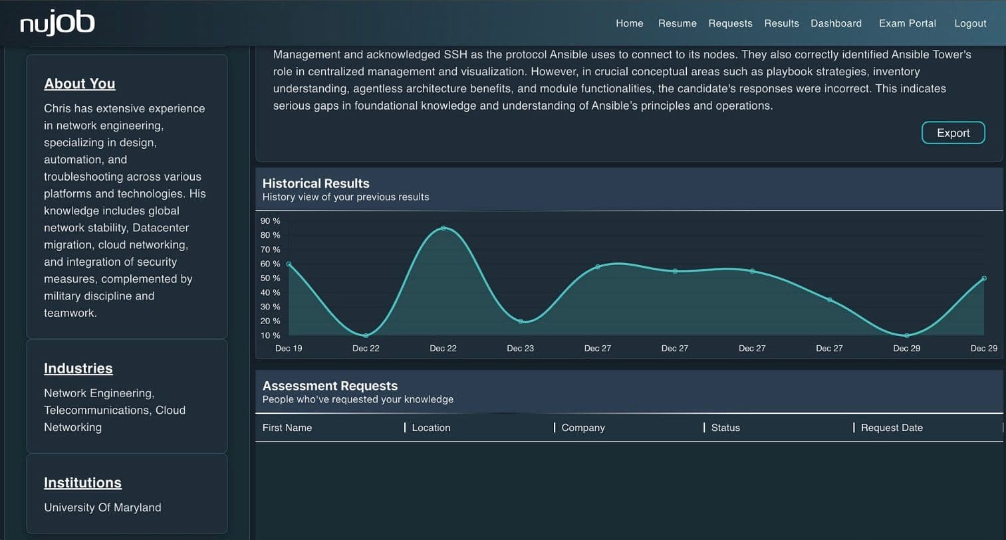Image resolution: width=1006 pixels, height=540 pixels.
Task: Click the Request Date column header
Action: point(892,428)
